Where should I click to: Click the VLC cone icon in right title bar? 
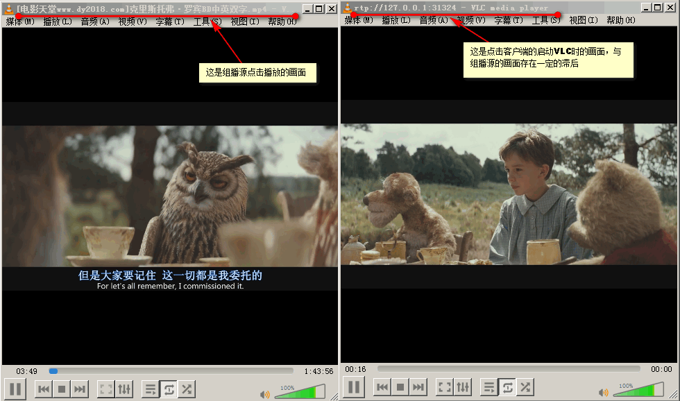point(348,8)
